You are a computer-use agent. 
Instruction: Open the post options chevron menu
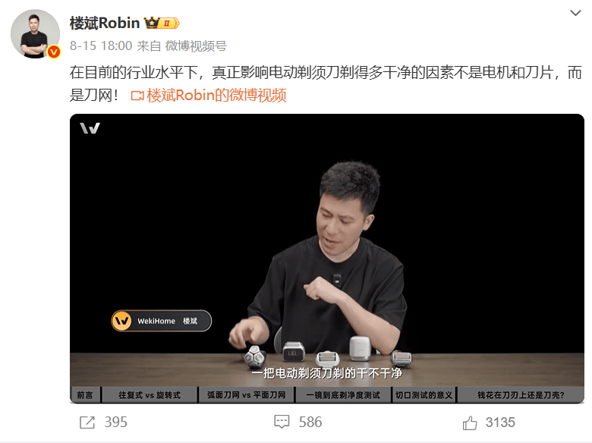click(x=575, y=13)
